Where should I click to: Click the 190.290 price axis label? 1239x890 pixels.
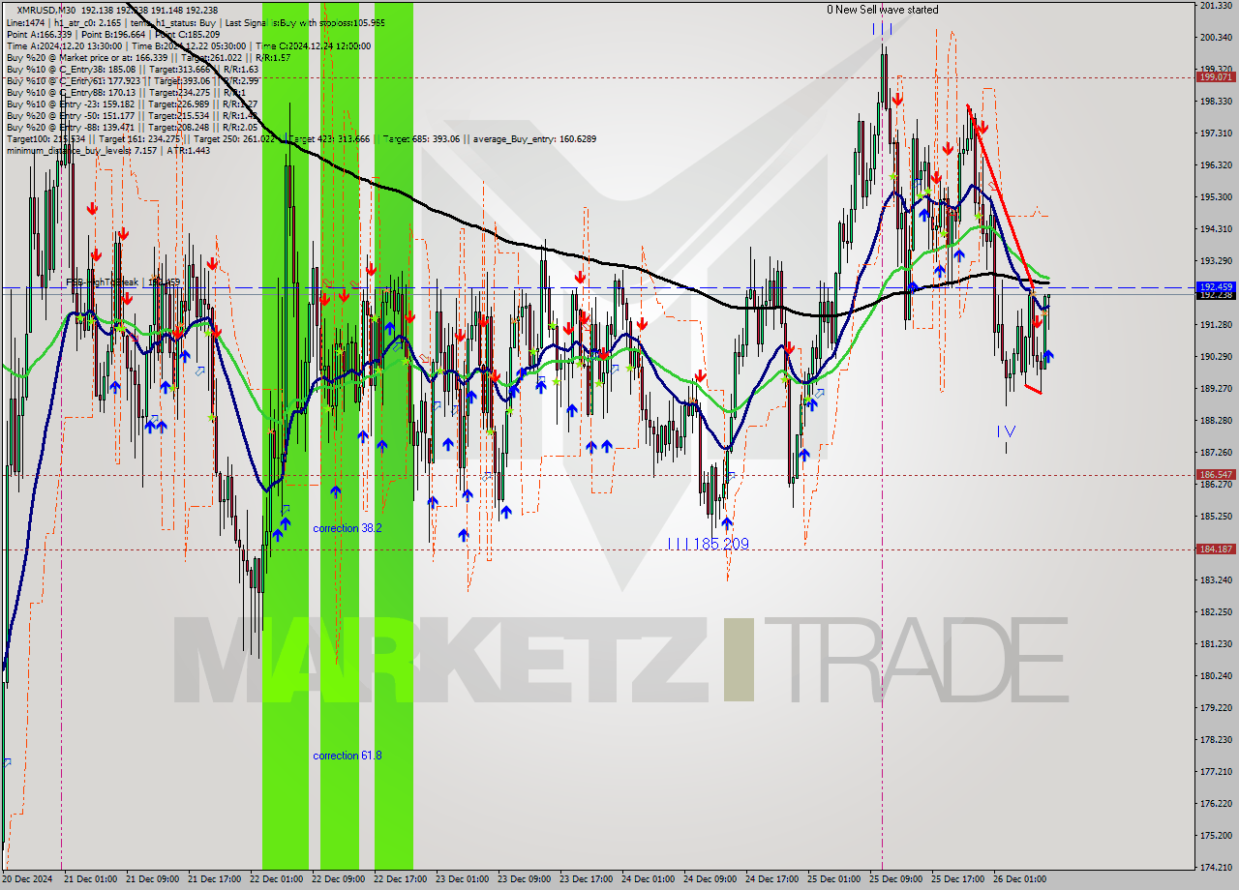[1216, 356]
